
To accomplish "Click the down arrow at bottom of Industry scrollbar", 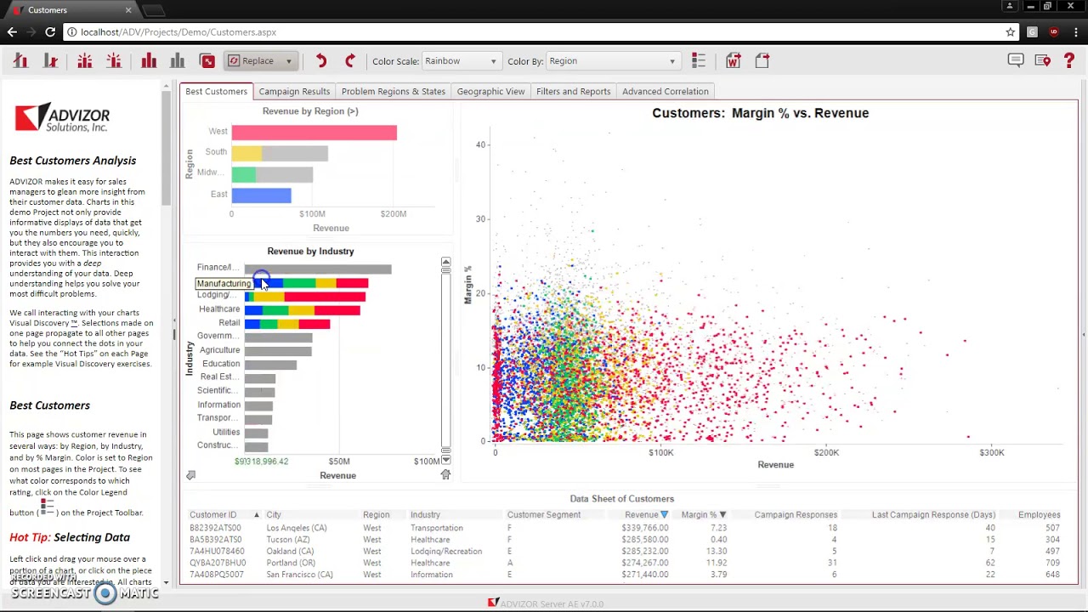I will [445, 460].
